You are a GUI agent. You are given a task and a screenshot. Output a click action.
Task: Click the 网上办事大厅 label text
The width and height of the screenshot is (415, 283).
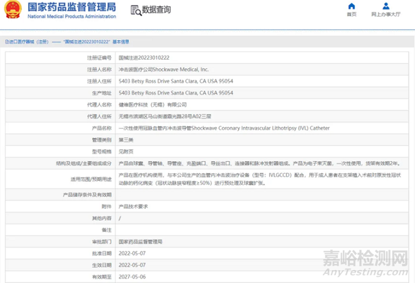pyautogui.click(x=386, y=14)
